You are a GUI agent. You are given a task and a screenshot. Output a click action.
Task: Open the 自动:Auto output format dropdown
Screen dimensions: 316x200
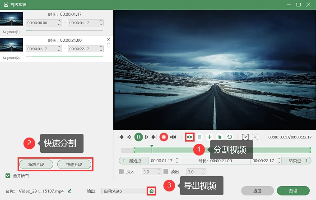pos(125,191)
